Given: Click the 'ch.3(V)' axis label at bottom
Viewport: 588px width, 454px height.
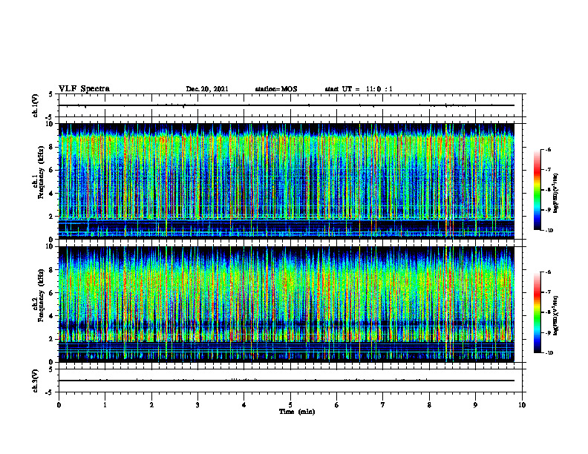Looking at the screenshot, I should 35,381.
